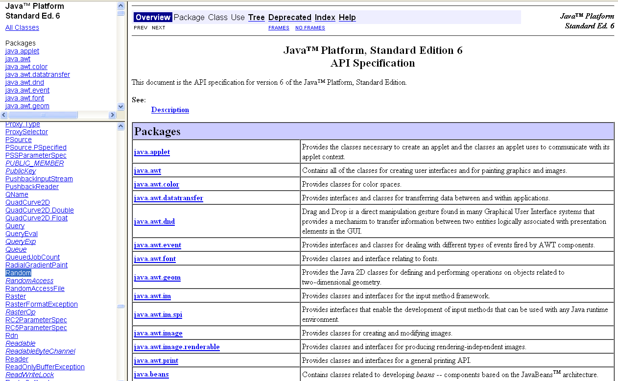Open the Index navigation link

325,18
